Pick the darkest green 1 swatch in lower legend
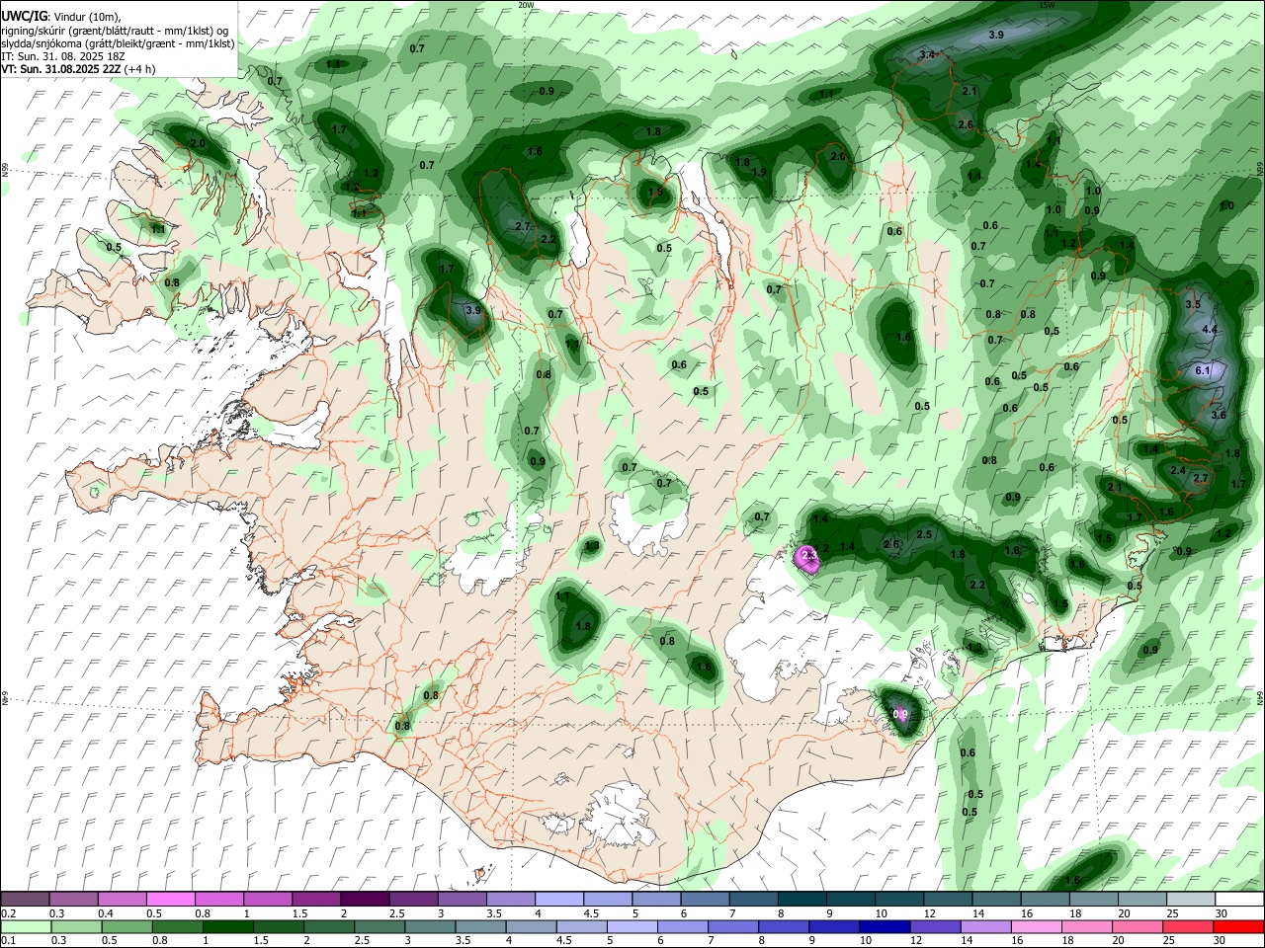Screen dimensions: 1265x948 [x=227, y=927]
